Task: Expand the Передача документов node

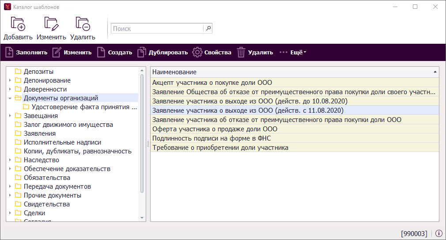Action: (10, 186)
